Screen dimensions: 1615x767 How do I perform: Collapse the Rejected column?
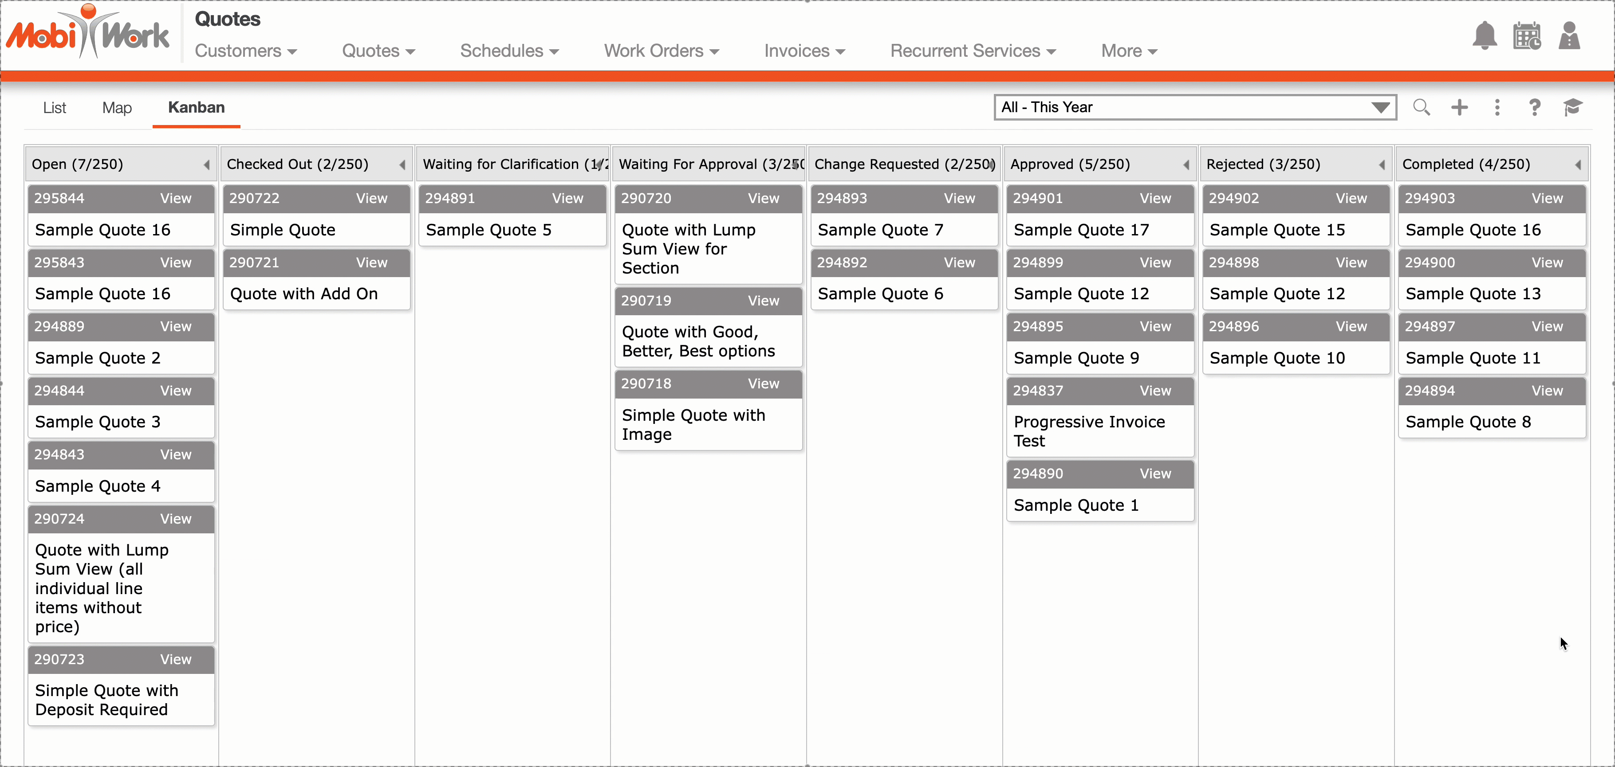click(1382, 165)
